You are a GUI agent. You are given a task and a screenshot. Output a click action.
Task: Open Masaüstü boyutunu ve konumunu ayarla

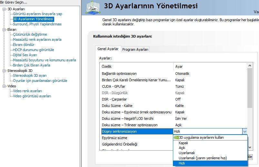tap(45, 60)
